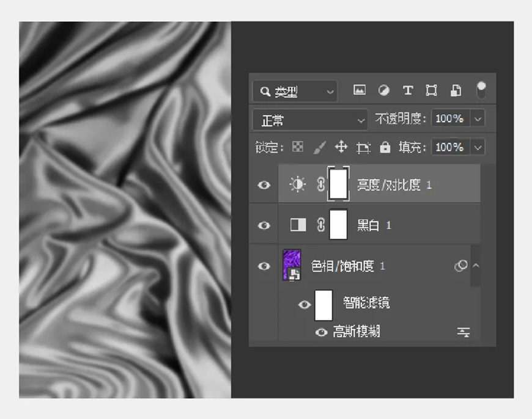Click the shape layers filter icon

(432, 90)
